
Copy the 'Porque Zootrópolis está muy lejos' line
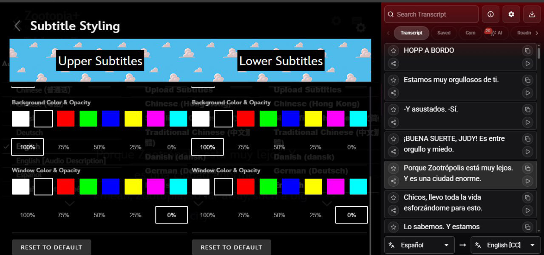pyautogui.click(x=527, y=168)
